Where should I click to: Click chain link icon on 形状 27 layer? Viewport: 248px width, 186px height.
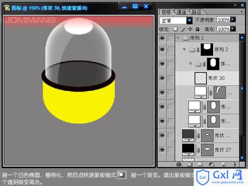(x=198, y=150)
